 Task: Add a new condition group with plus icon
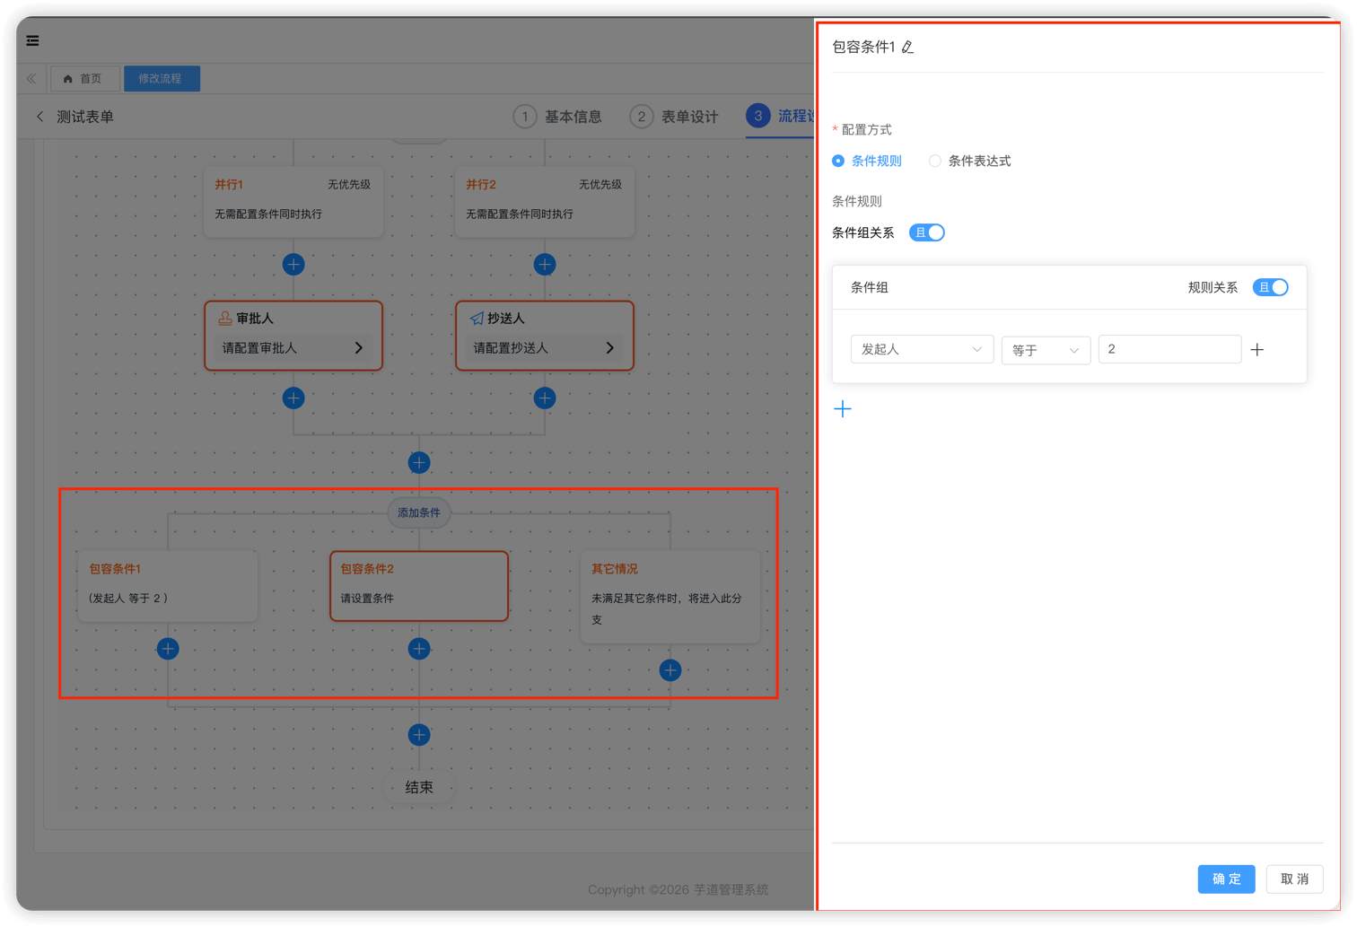(842, 409)
